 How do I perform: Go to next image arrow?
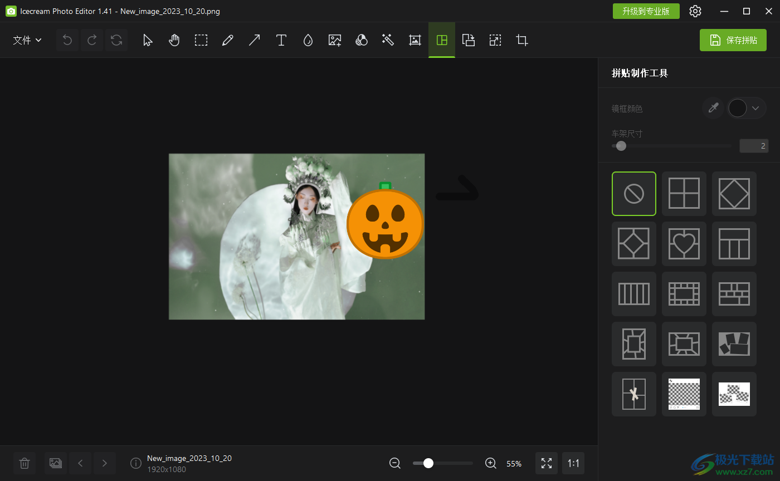coord(105,463)
